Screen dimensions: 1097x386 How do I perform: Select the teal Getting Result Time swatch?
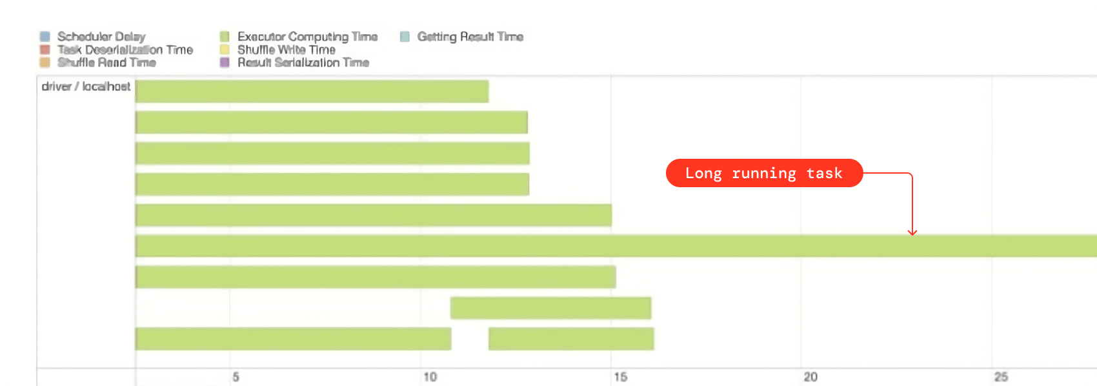coord(405,37)
